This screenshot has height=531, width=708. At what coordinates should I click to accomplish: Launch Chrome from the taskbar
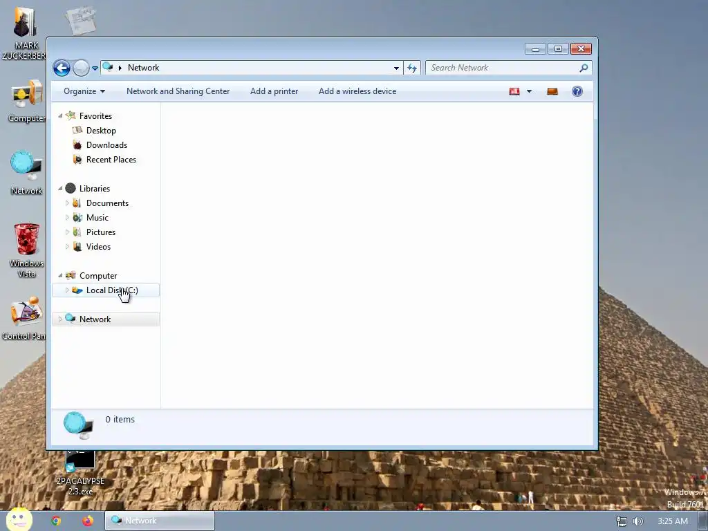pos(56,521)
